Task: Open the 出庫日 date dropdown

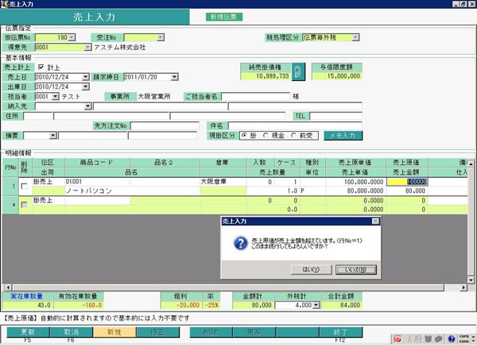Action: point(86,86)
